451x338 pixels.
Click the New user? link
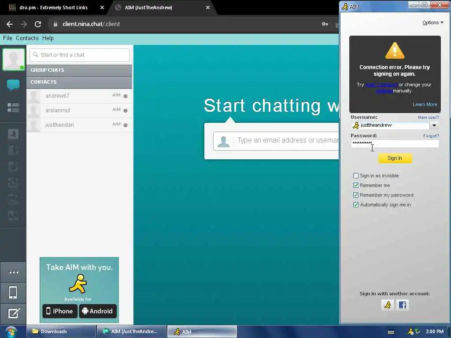[428, 117]
